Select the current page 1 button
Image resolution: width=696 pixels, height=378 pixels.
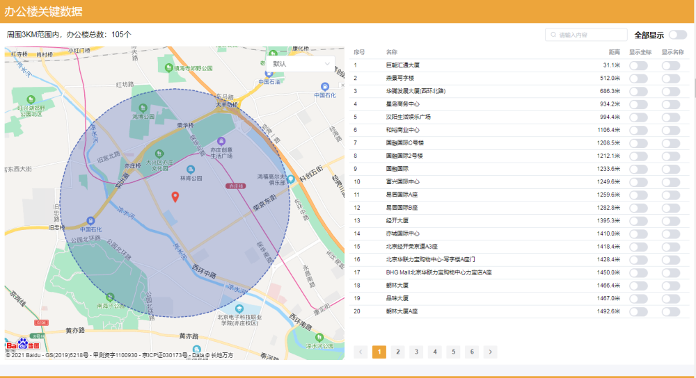379,352
